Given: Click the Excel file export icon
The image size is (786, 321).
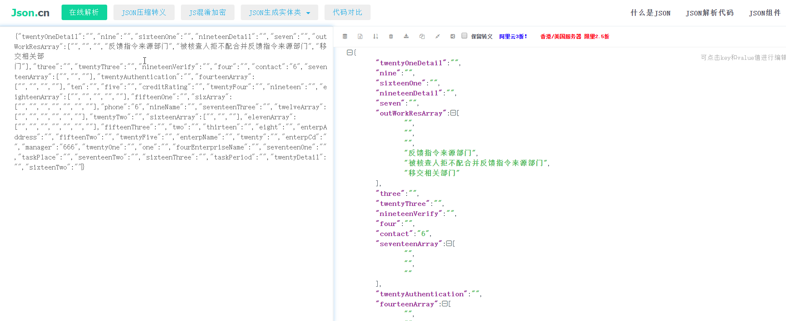Looking at the screenshot, I should point(360,36).
